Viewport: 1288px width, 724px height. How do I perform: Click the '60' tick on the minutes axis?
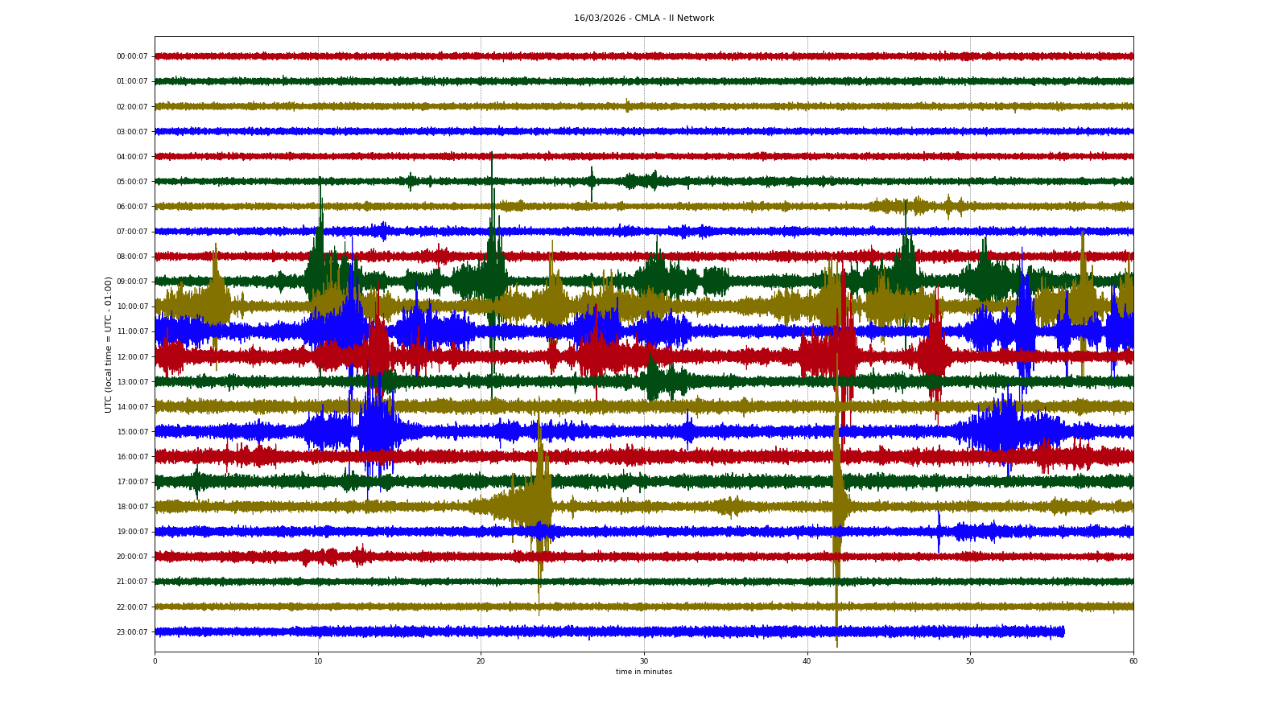[x=1133, y=661]
